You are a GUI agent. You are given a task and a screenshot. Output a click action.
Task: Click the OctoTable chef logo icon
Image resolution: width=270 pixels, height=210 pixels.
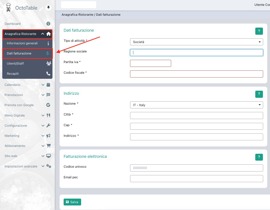pyautogui.click(x=8, y=8)
